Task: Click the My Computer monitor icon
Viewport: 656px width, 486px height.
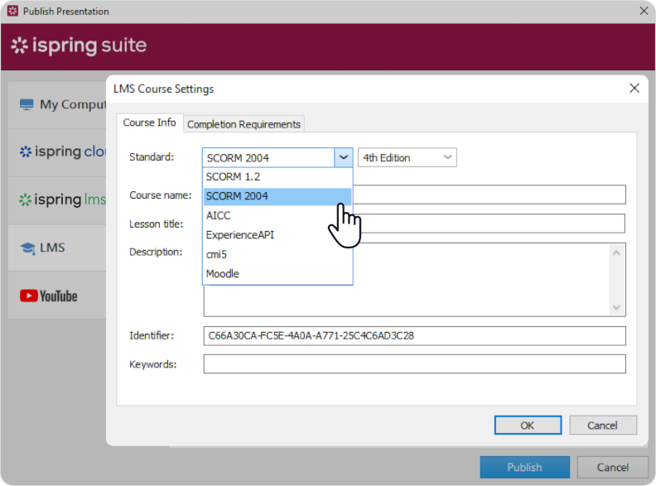Action: [27, 104]
